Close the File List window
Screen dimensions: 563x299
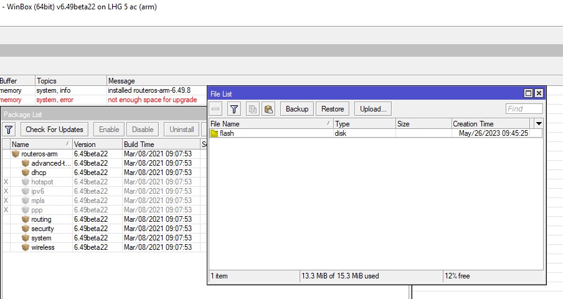(x=539, y=93)
